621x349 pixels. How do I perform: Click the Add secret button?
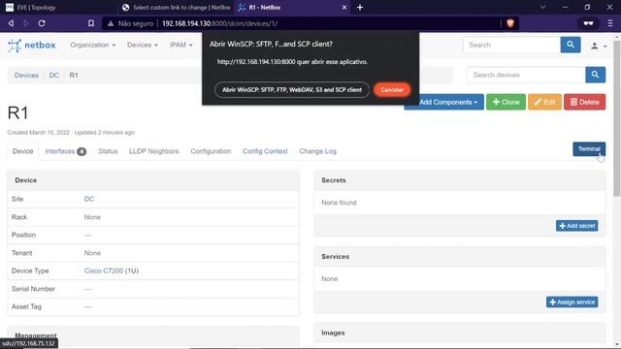pyautogui.click(x=576, y=226)
